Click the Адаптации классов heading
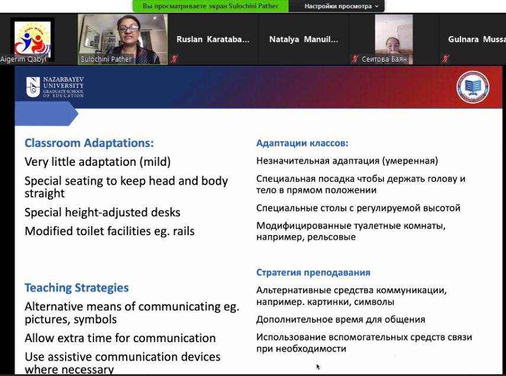The width and height of the screenshot is (506, 376). click(x=302, y=143)
